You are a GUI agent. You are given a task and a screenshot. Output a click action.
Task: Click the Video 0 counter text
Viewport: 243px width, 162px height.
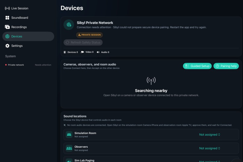point(90,52)
